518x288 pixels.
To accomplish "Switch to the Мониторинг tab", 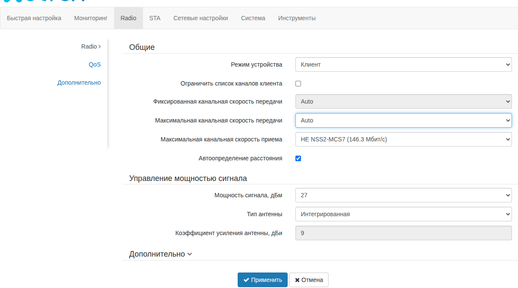I will pyautogui.click(x=91, y=18).
